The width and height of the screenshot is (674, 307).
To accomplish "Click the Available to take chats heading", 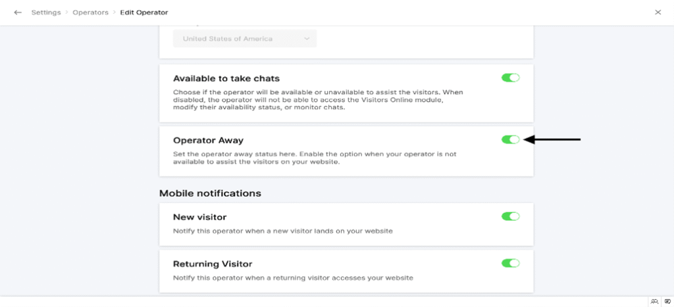I will click(226, 78).
